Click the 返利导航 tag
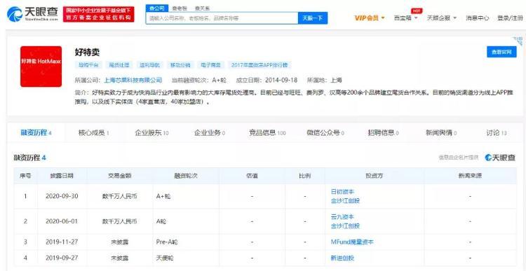Viewport: 526px width, 271px height. pos(149,65)
